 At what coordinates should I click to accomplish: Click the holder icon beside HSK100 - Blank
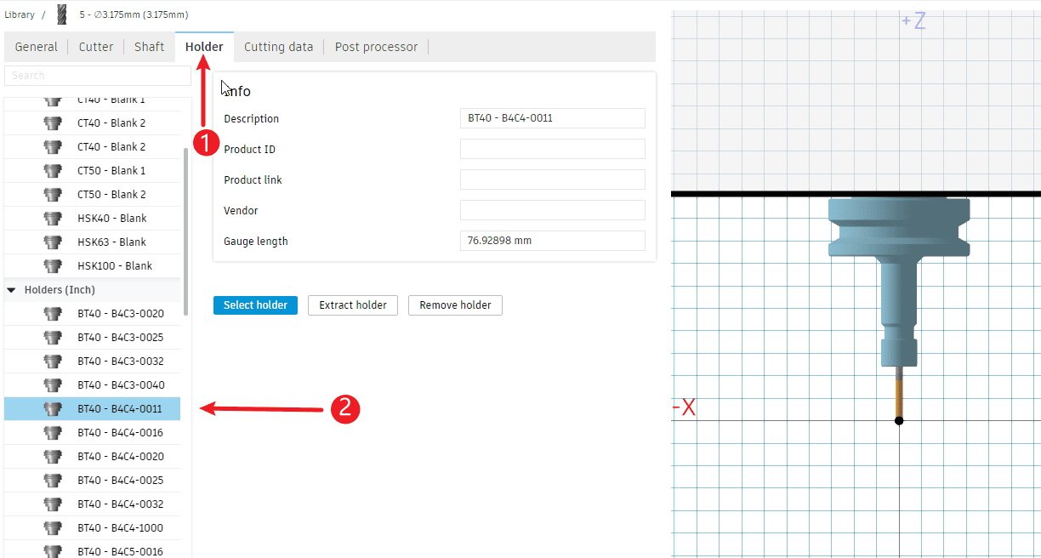[x=53, y=266]
